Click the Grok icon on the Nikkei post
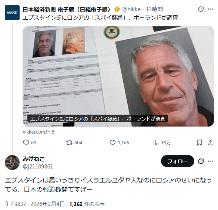Viewport: 218px width, 210px height. pyautogui.click(x=201, y=9)
